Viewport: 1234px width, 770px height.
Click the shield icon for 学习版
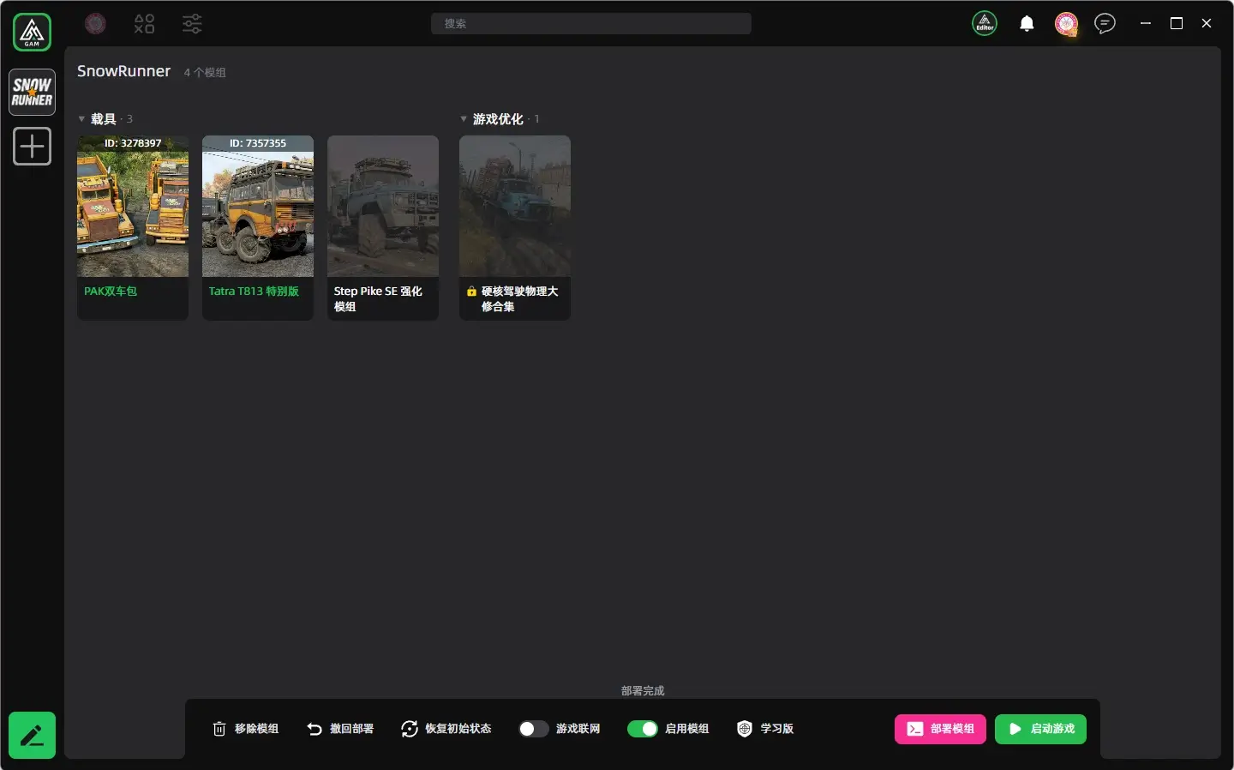tap(745, 729)
